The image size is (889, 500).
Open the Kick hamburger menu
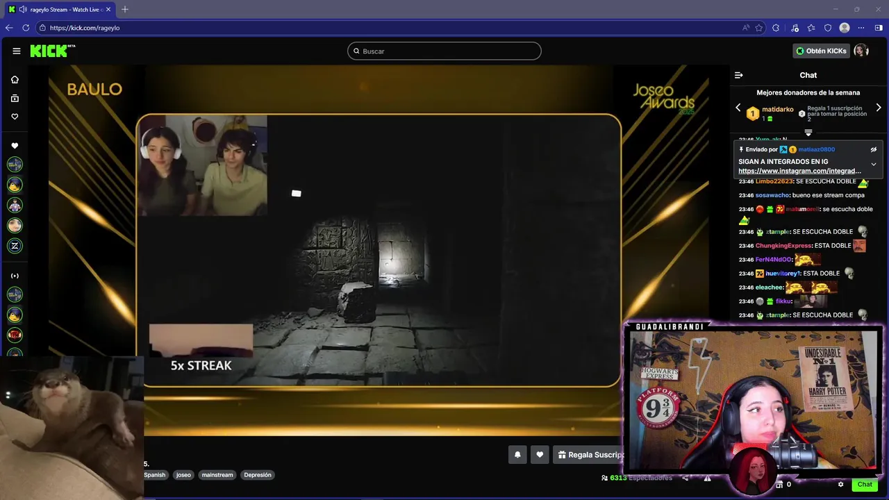point(17,51)
